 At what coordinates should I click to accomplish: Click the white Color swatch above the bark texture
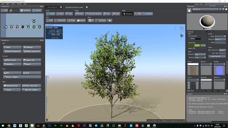[x=193, y=64]
